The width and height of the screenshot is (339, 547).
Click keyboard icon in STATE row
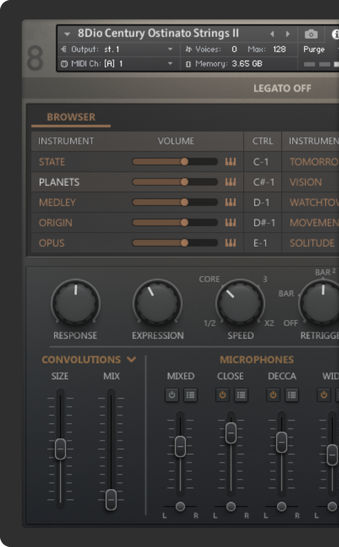[x=230, y=162]
